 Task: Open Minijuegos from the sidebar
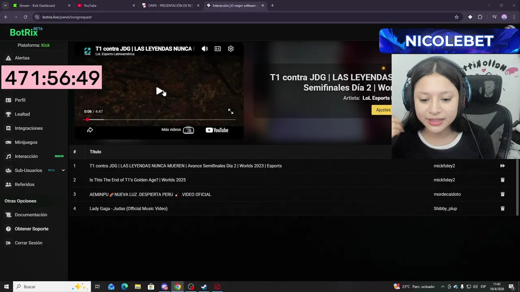coord(26,142)
